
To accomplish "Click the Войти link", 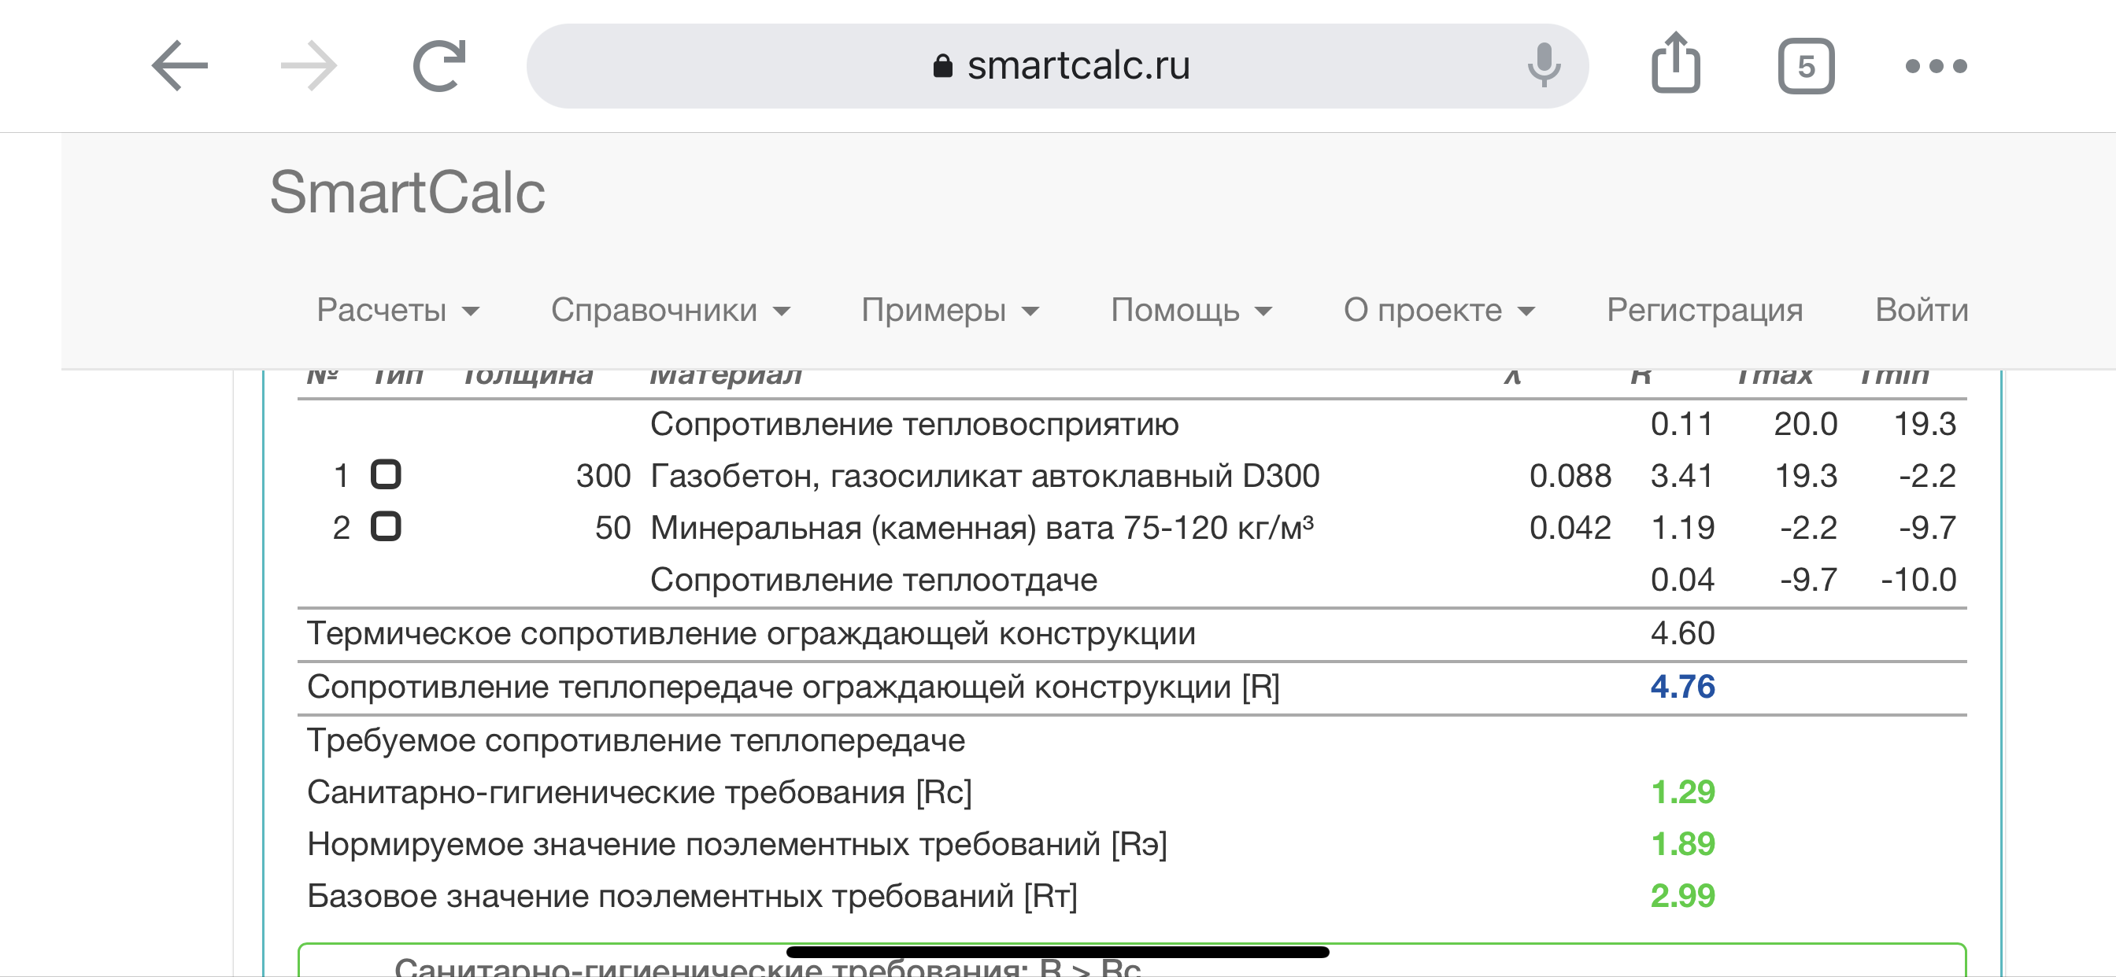I will click(x=1922, y=311).
